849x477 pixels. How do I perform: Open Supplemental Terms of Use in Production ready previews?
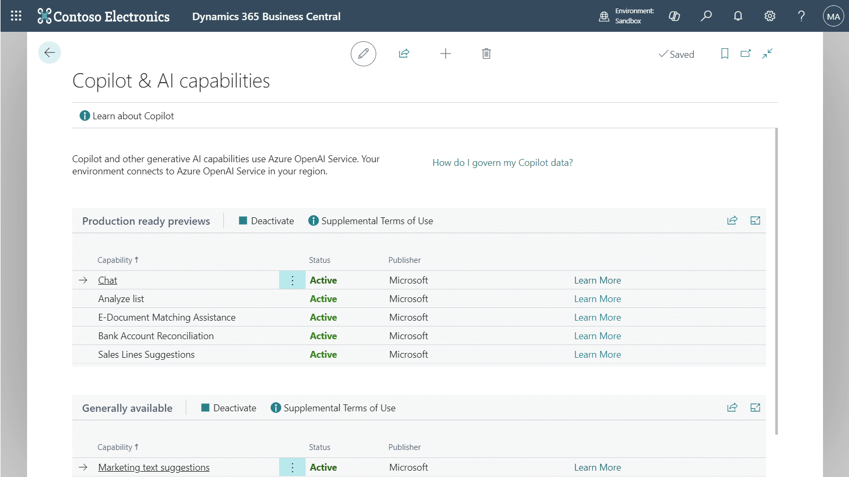371,221
